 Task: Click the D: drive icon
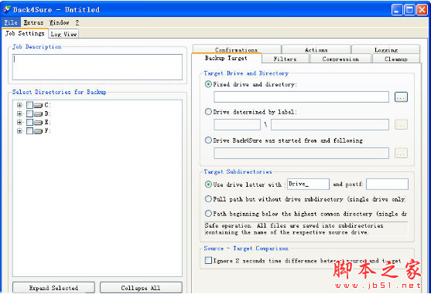[x=38, y=113]
